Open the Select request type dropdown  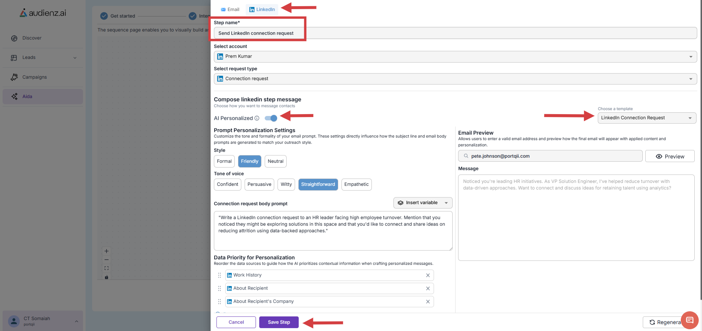[x=455, y=79]
